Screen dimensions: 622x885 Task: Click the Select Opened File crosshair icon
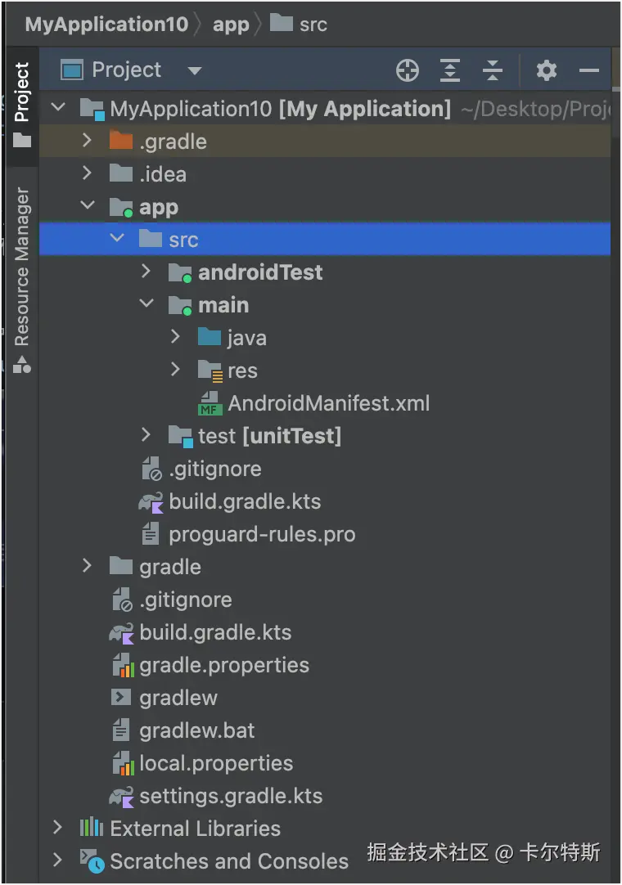click(407, 71)
